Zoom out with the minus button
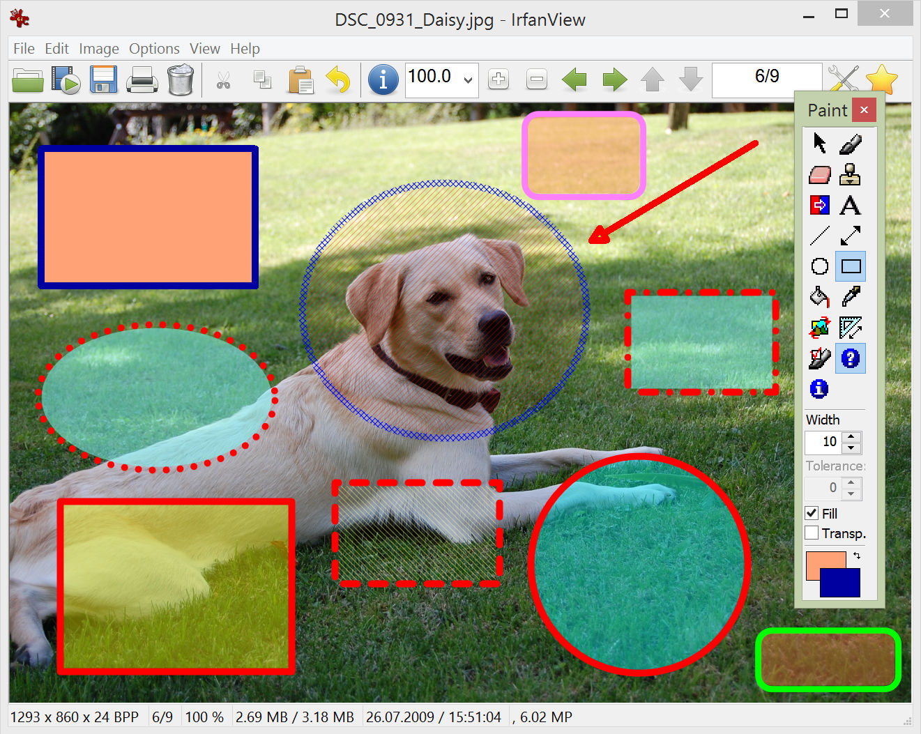This screenshot has width=921, height=734. point(537,79)
